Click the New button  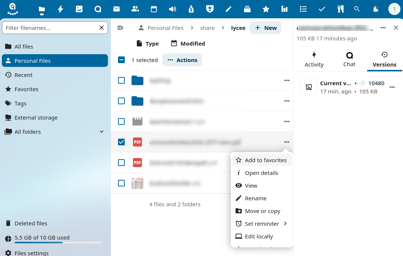[x=266, y=28]
